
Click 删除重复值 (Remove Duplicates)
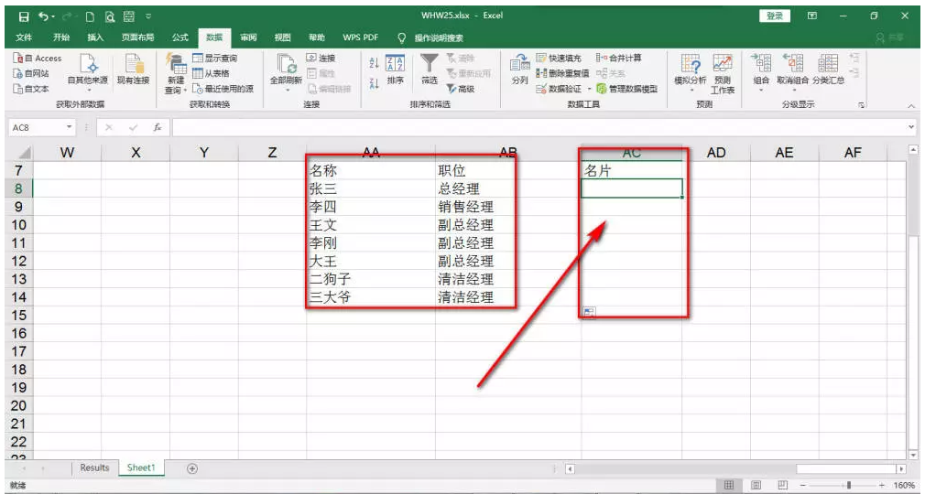tap(563, 74)
